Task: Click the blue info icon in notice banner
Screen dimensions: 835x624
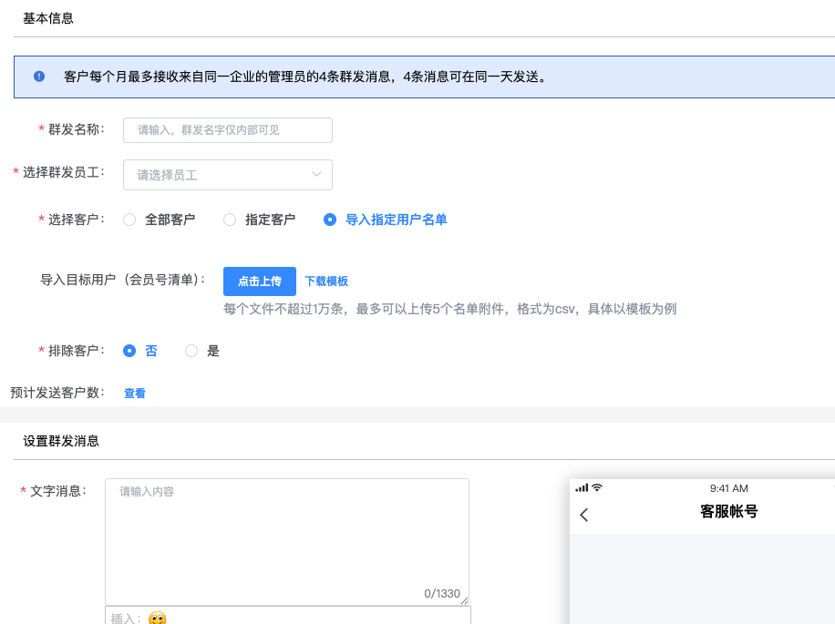Action: pyautogui.click(x=39, y=77)
